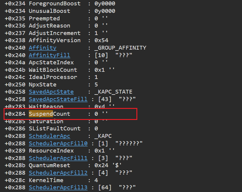Click the _KAPC_STATE type text
242x192 pixels.
coord(113,92)
